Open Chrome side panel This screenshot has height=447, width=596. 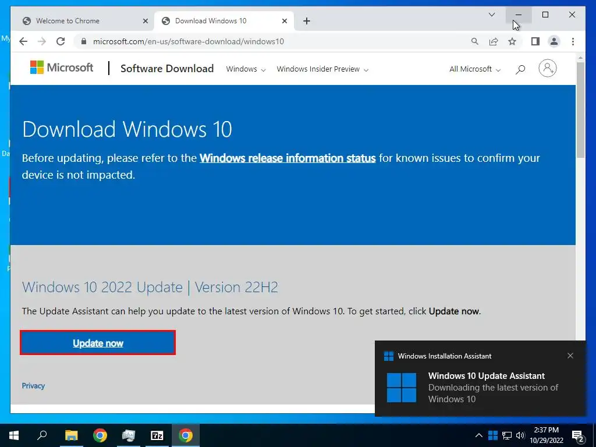pyautogui.click(x=535, y=41)
